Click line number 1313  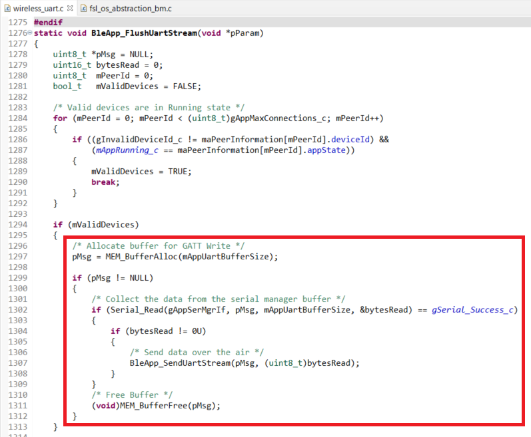(17, 427)
